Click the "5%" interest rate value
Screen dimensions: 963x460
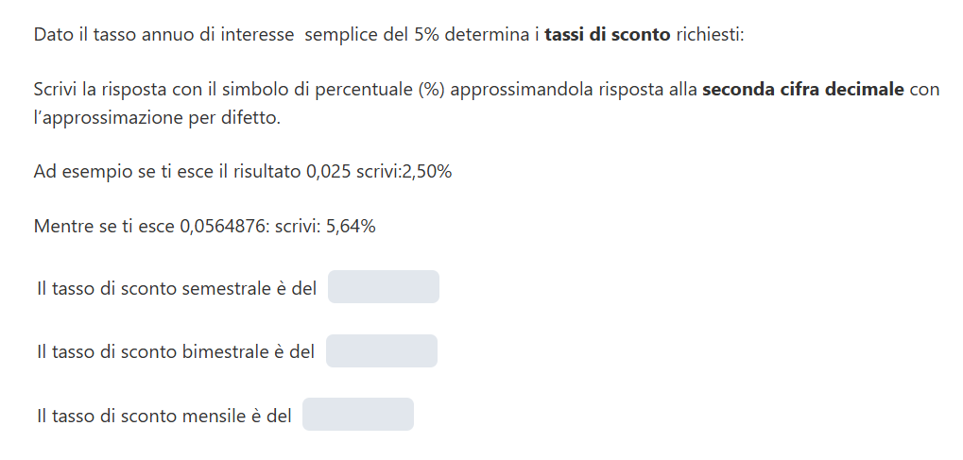point(425,35)
